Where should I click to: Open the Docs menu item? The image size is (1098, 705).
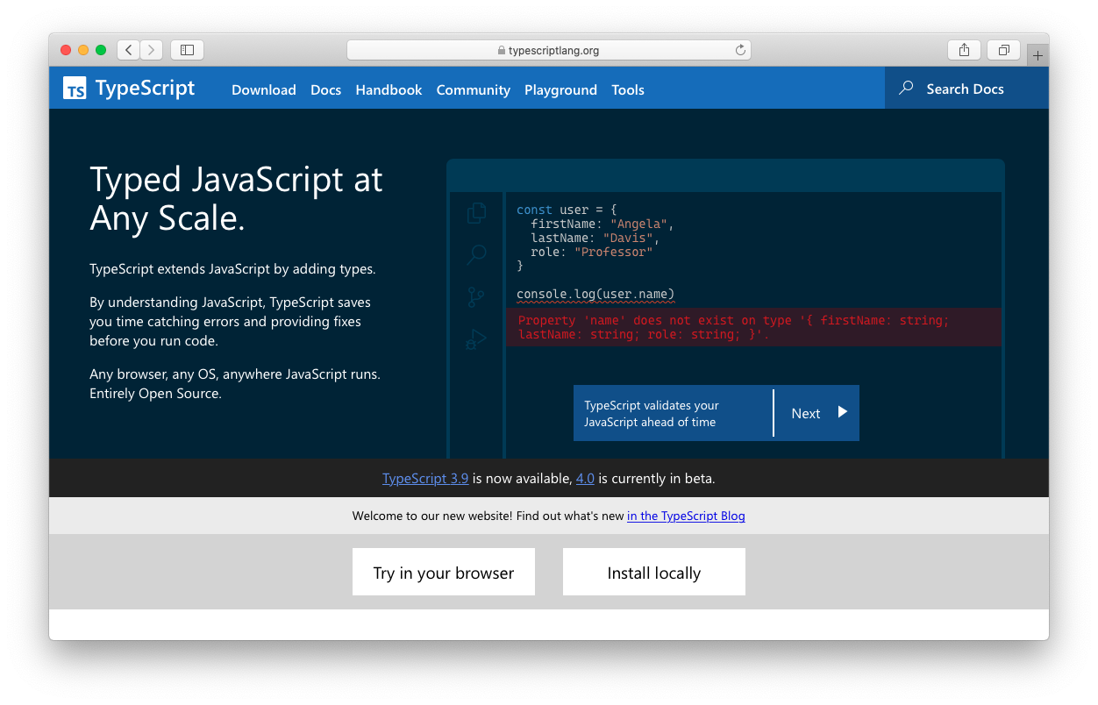pos(325,89)
